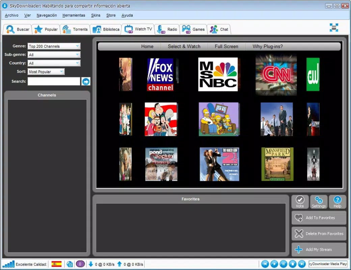Click Delete From Favorites

(319, 234)
